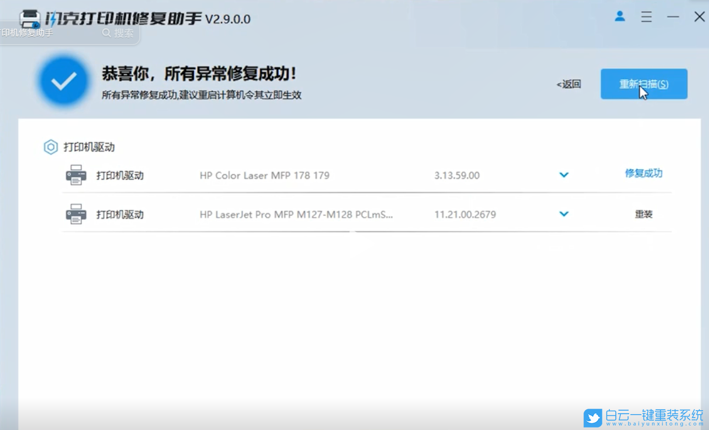This screenshot has width=709, height=430.
Task: Click the magnifier search icon
Action: pyautogui.click(x=107, y=33)
